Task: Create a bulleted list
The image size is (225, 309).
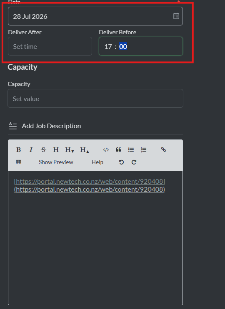Action: (x=131, y=150)
